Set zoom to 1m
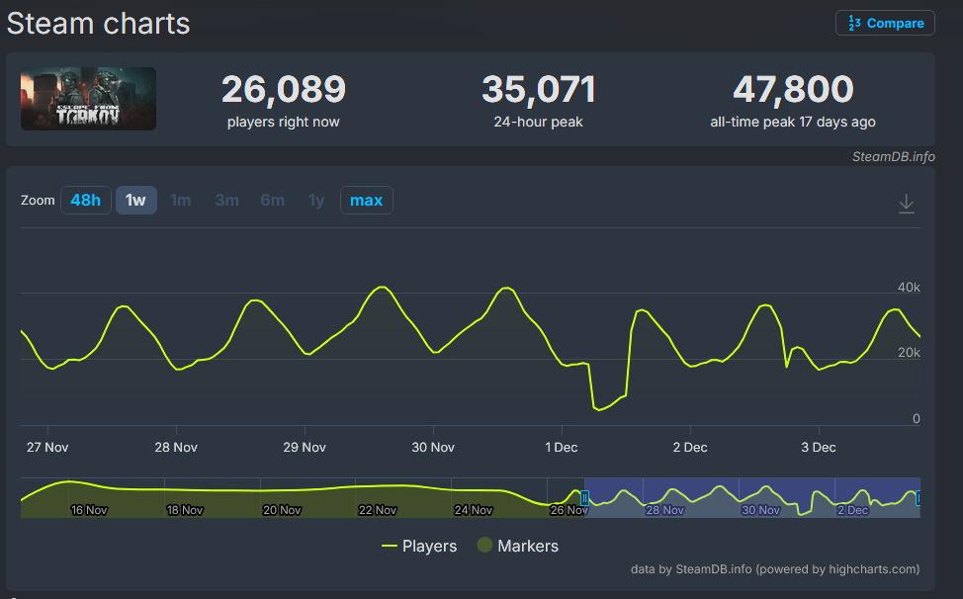Viewport: 963px width, 599px height. click(x=181, y=200)
